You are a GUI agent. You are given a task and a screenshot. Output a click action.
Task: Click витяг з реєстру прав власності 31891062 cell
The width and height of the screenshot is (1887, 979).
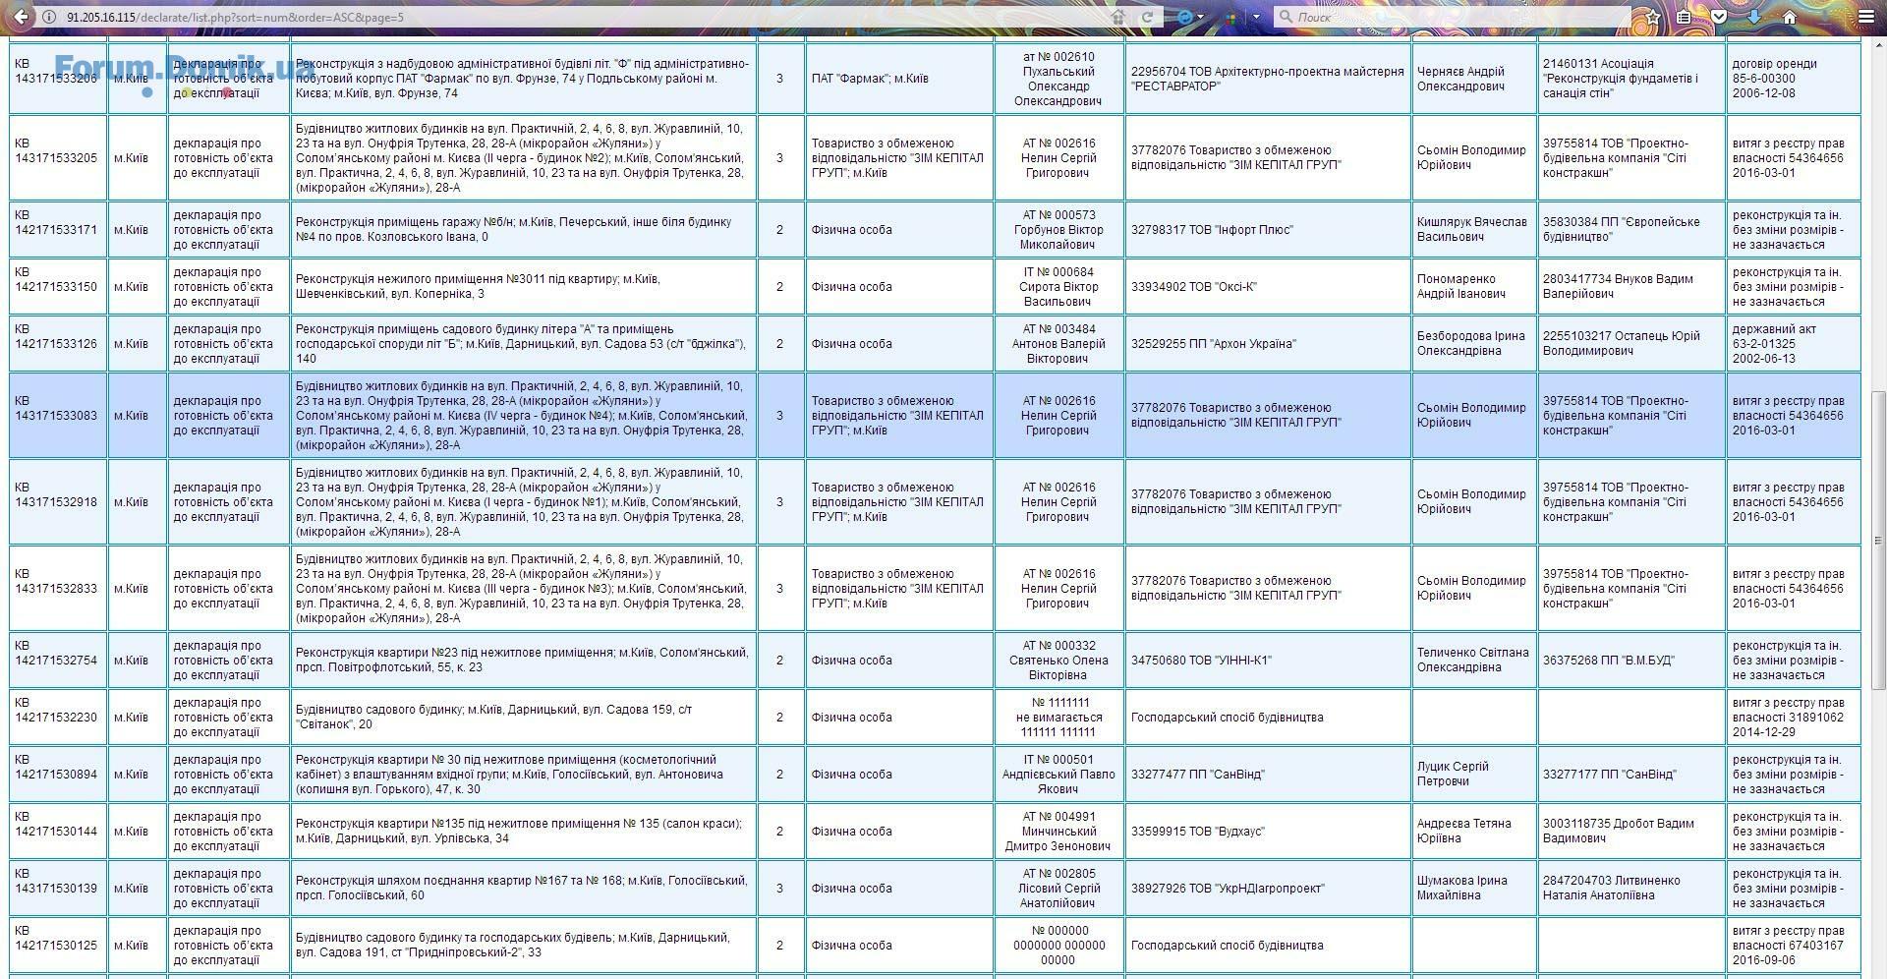(1794, 718)
